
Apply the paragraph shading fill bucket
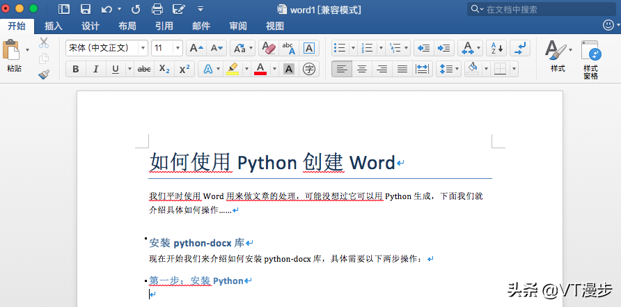473,70
